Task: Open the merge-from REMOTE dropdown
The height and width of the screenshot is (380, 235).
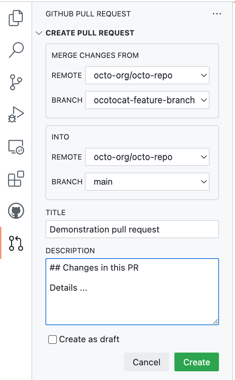Action: [x=147, y=75]
